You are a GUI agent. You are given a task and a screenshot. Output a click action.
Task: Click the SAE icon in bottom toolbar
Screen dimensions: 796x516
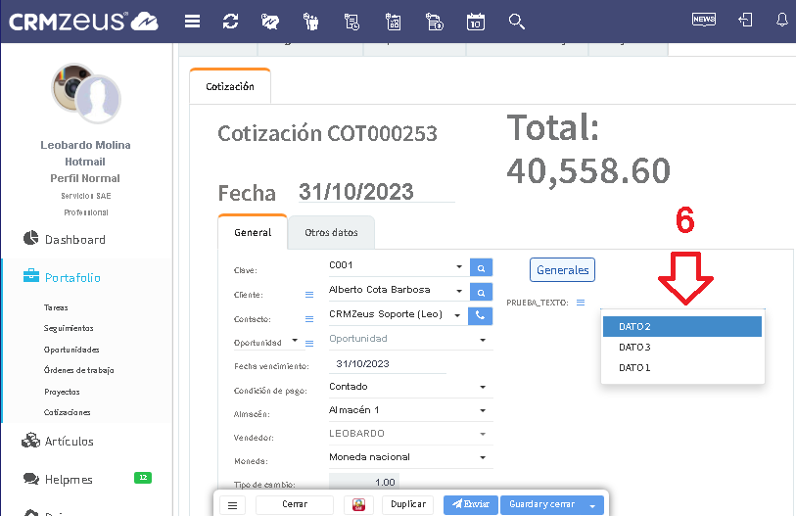[359, 504]
